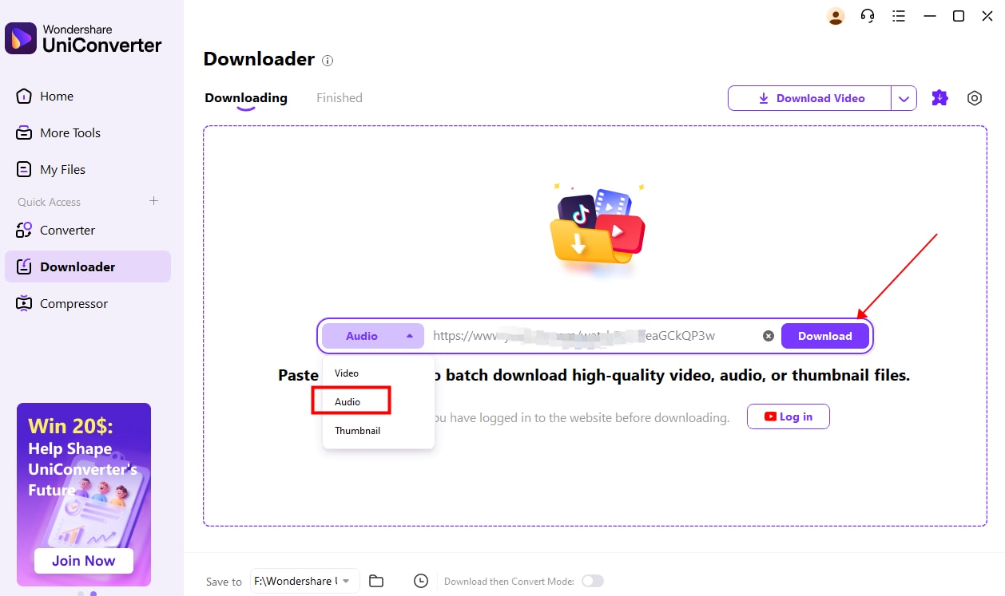This screenshot has width=1005, height=596.
Task: Collapse the Audio type dropdown
Action: (373, 336)
